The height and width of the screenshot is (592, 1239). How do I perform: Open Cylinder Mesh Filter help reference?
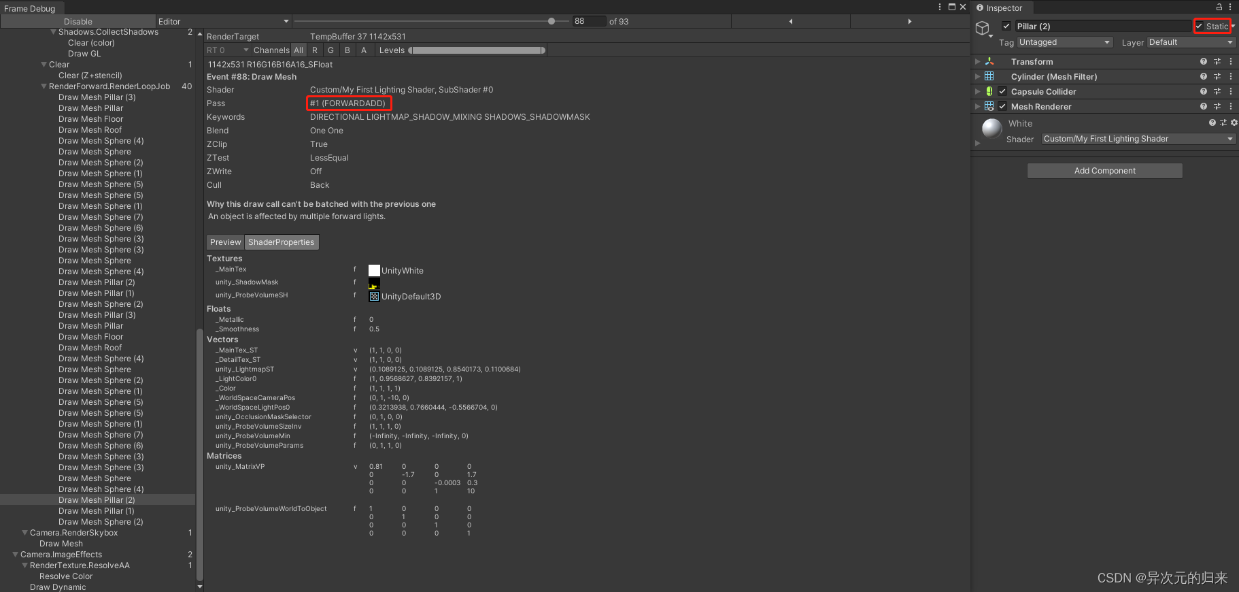click(1204, 76)
